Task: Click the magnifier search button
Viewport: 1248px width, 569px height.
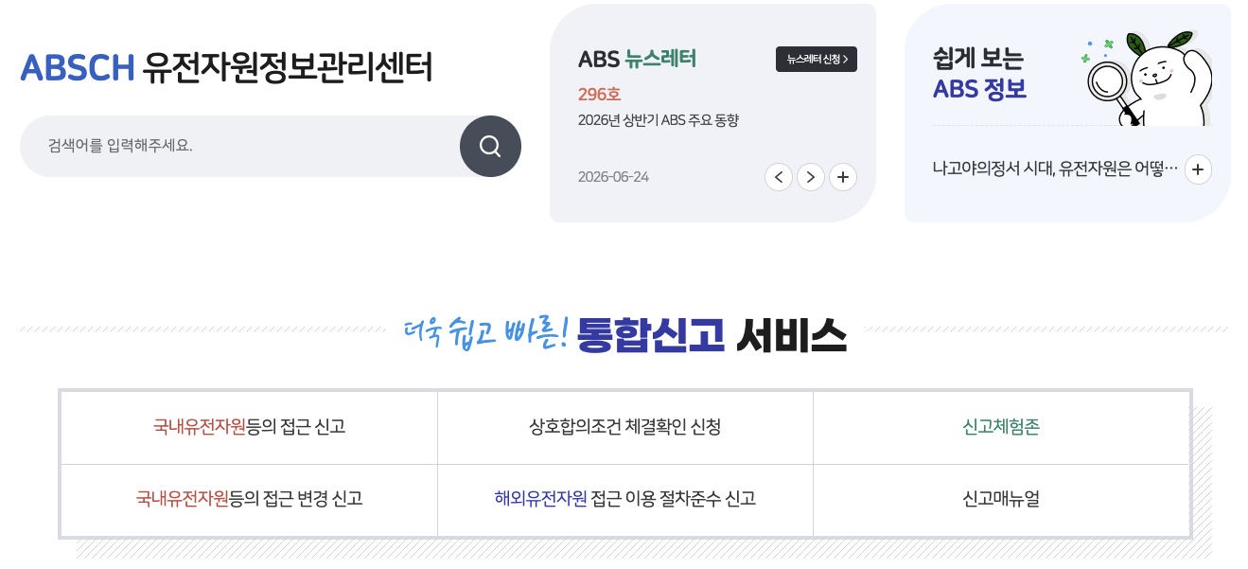Action: (490, 146)
